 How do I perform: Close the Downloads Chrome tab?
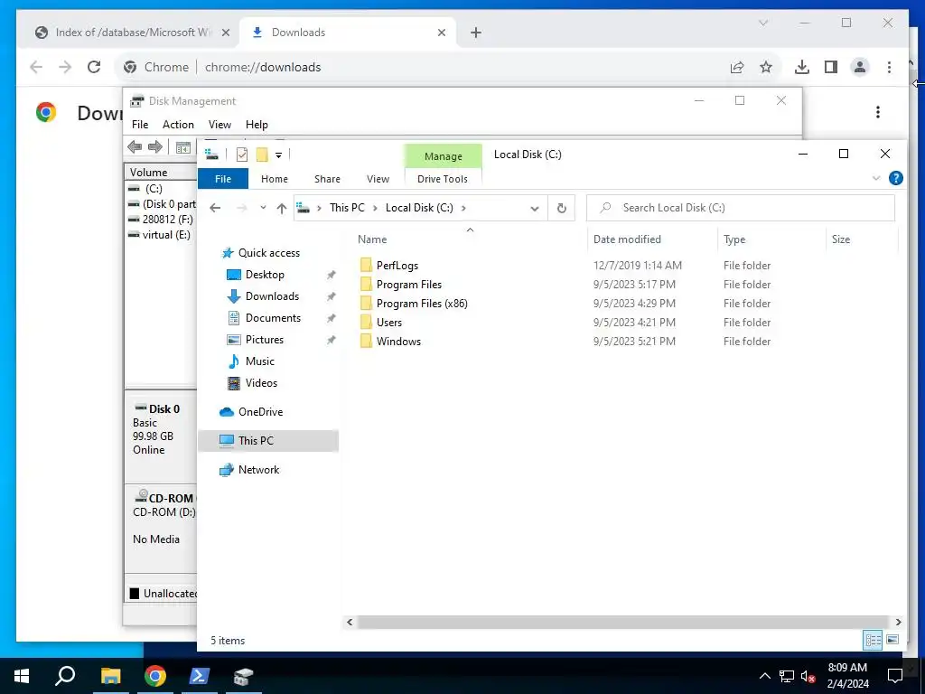(441, 33)
